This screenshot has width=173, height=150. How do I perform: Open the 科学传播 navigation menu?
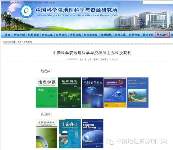point(134,35)
